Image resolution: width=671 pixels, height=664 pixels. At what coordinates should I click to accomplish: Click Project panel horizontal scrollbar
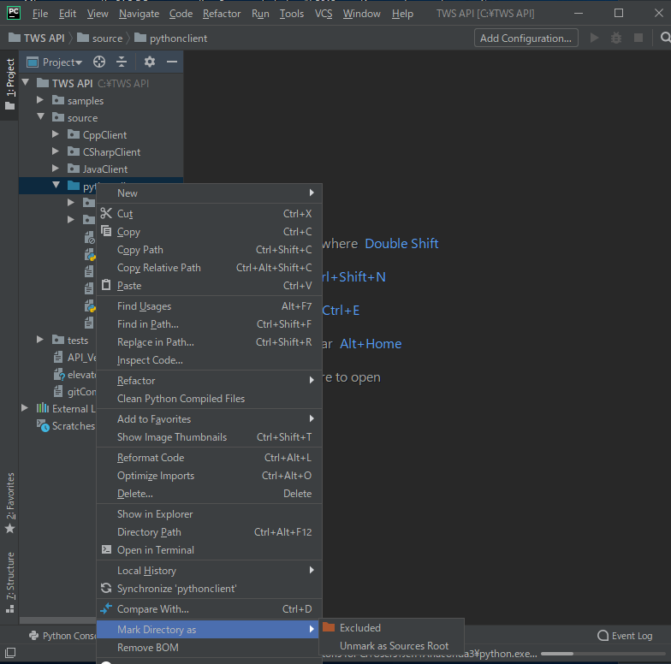58,620
